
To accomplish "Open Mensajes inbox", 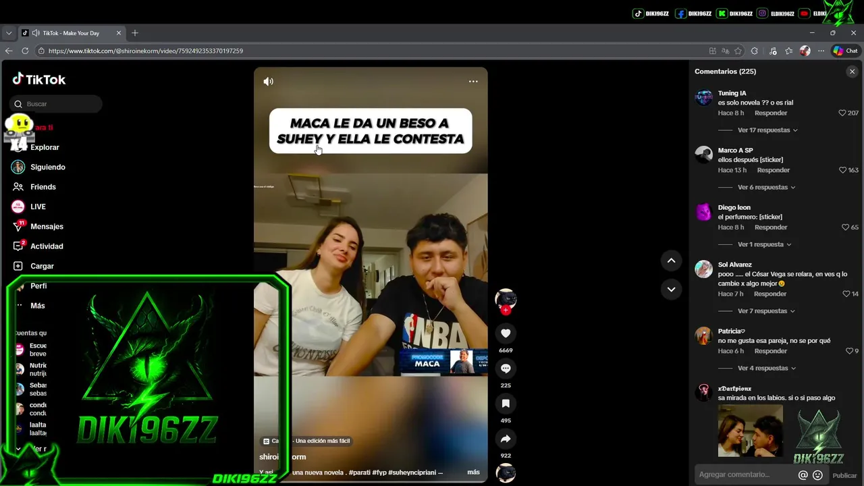I will point(38,226).
